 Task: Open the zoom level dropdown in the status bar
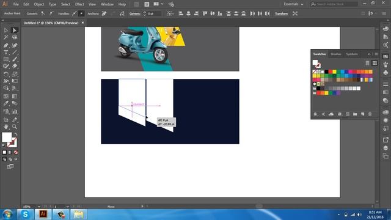click(38, 207)
